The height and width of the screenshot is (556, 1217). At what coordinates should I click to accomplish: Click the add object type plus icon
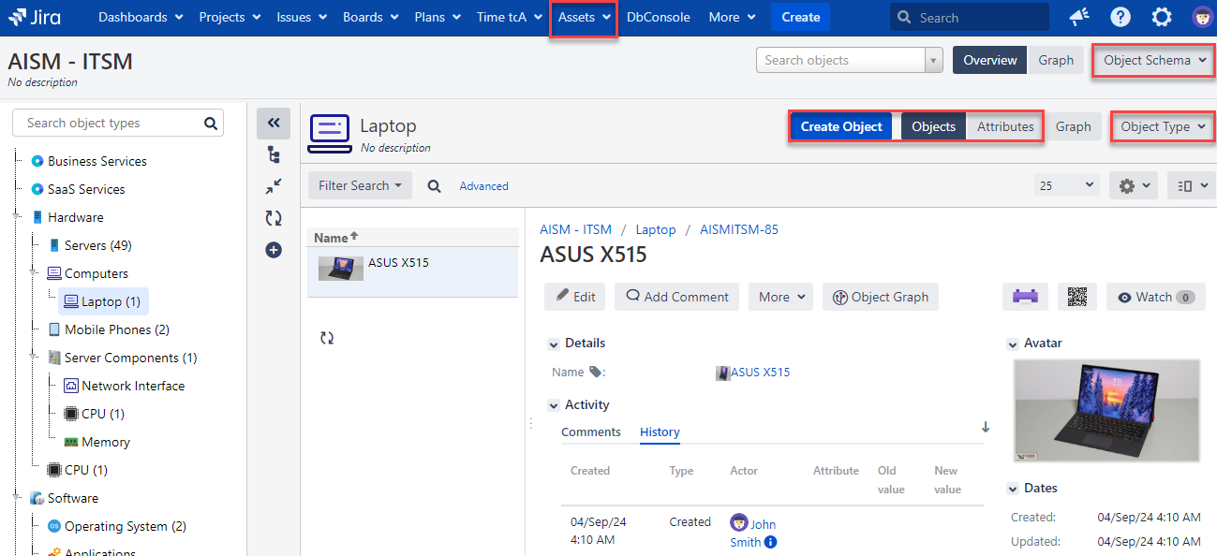274,250
